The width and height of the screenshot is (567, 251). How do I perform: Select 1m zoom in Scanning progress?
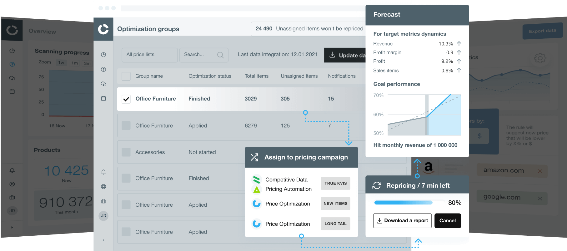pos(75,63)
